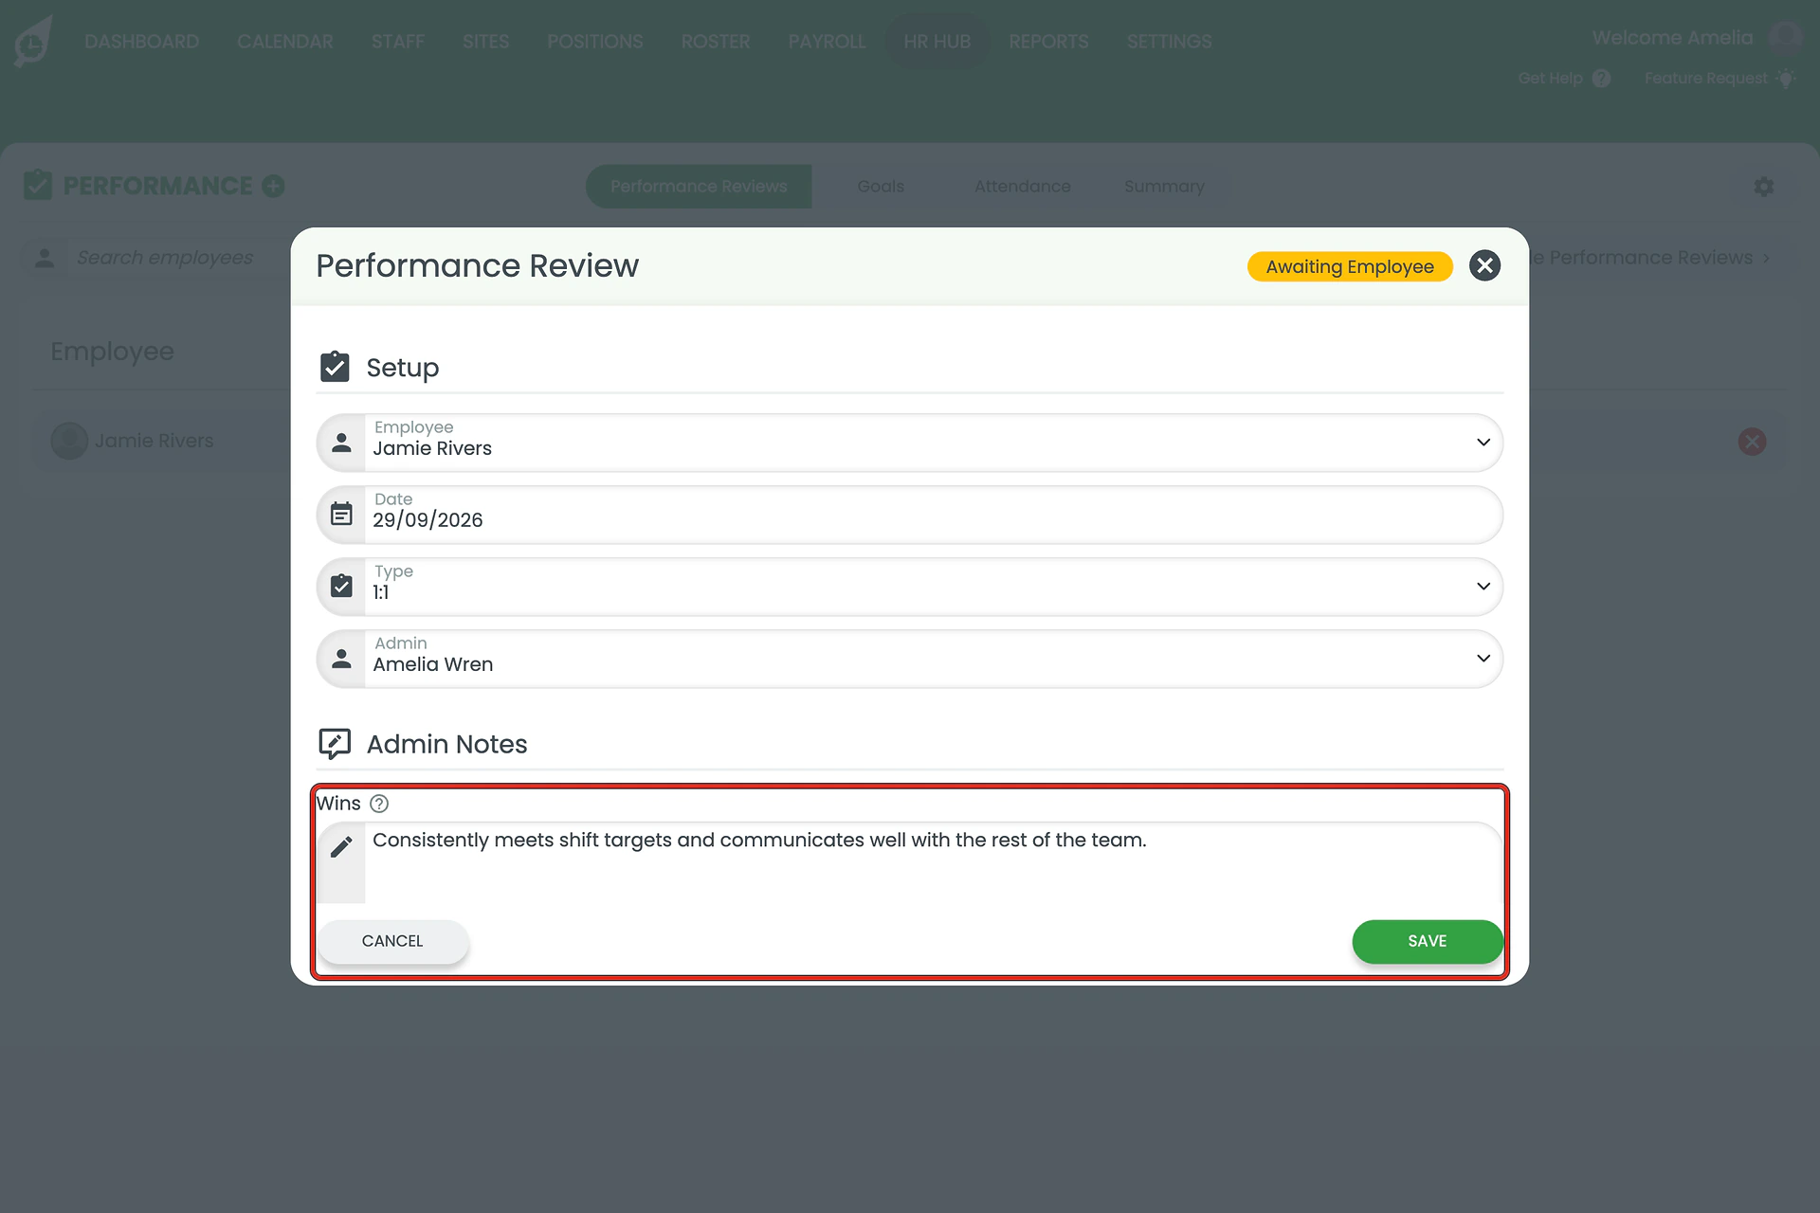Click the Save button
Screen dimensions: 1820x1213
coord(1427,941)
